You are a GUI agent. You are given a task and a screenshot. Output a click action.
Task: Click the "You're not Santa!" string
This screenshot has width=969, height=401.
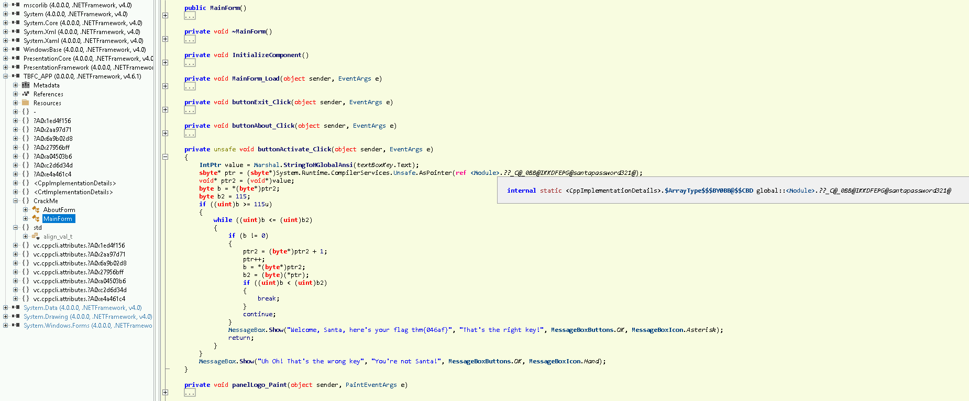[x=406, y=361]
